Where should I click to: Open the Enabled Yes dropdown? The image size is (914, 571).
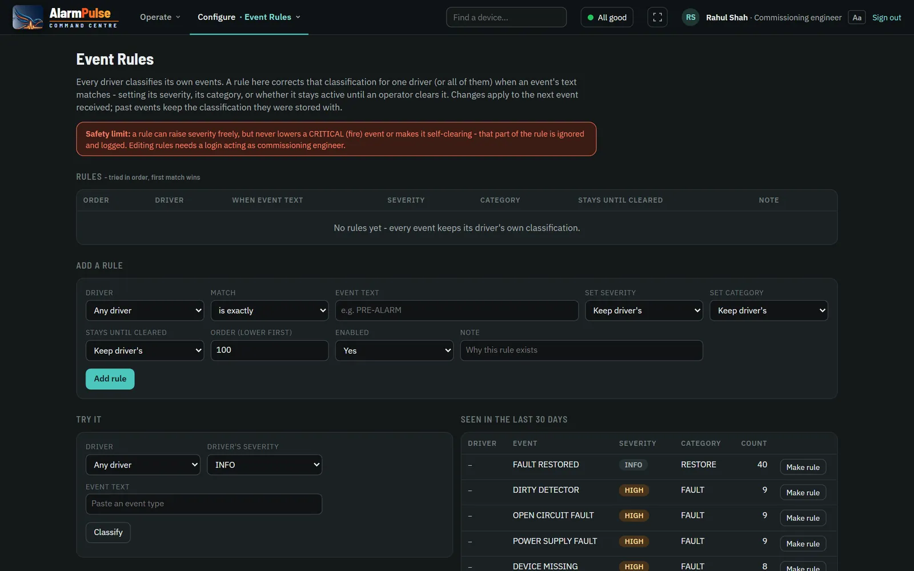coord(394,351)
